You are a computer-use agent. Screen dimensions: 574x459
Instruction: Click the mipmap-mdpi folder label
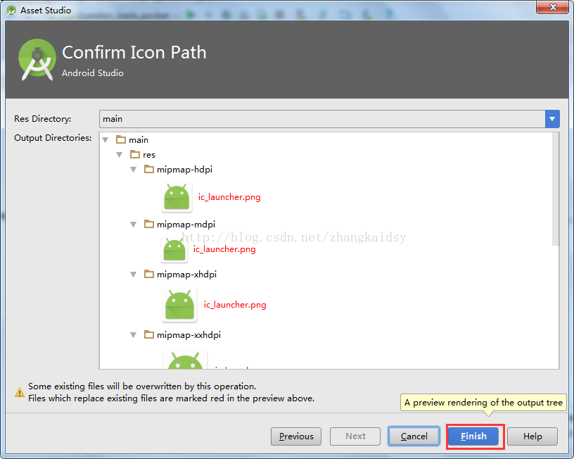click(186, 224)
